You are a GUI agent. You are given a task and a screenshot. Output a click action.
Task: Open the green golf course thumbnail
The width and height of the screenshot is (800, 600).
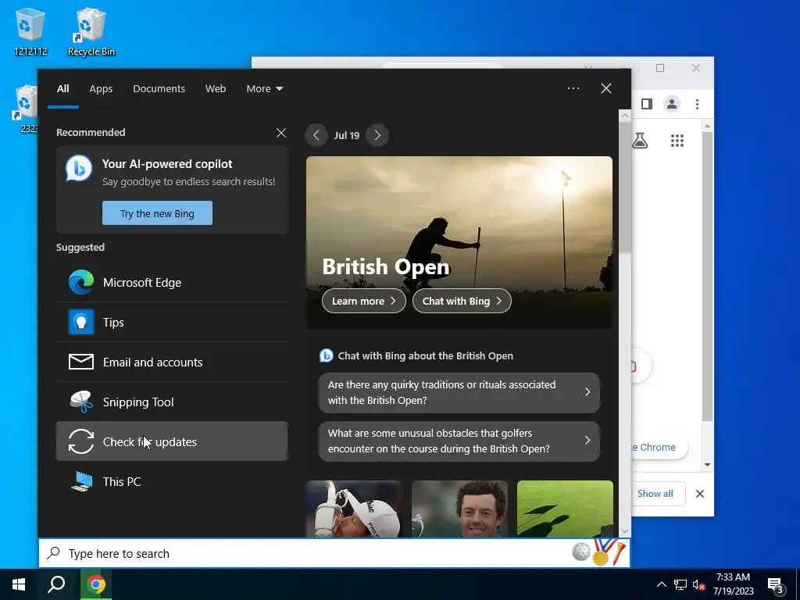pos(565,509)
